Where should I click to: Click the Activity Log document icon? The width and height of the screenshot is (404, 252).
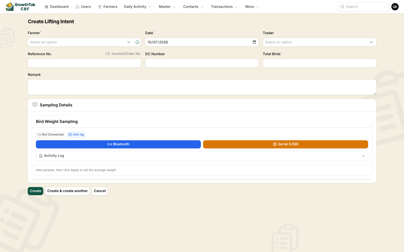click(x=41, y=156)
